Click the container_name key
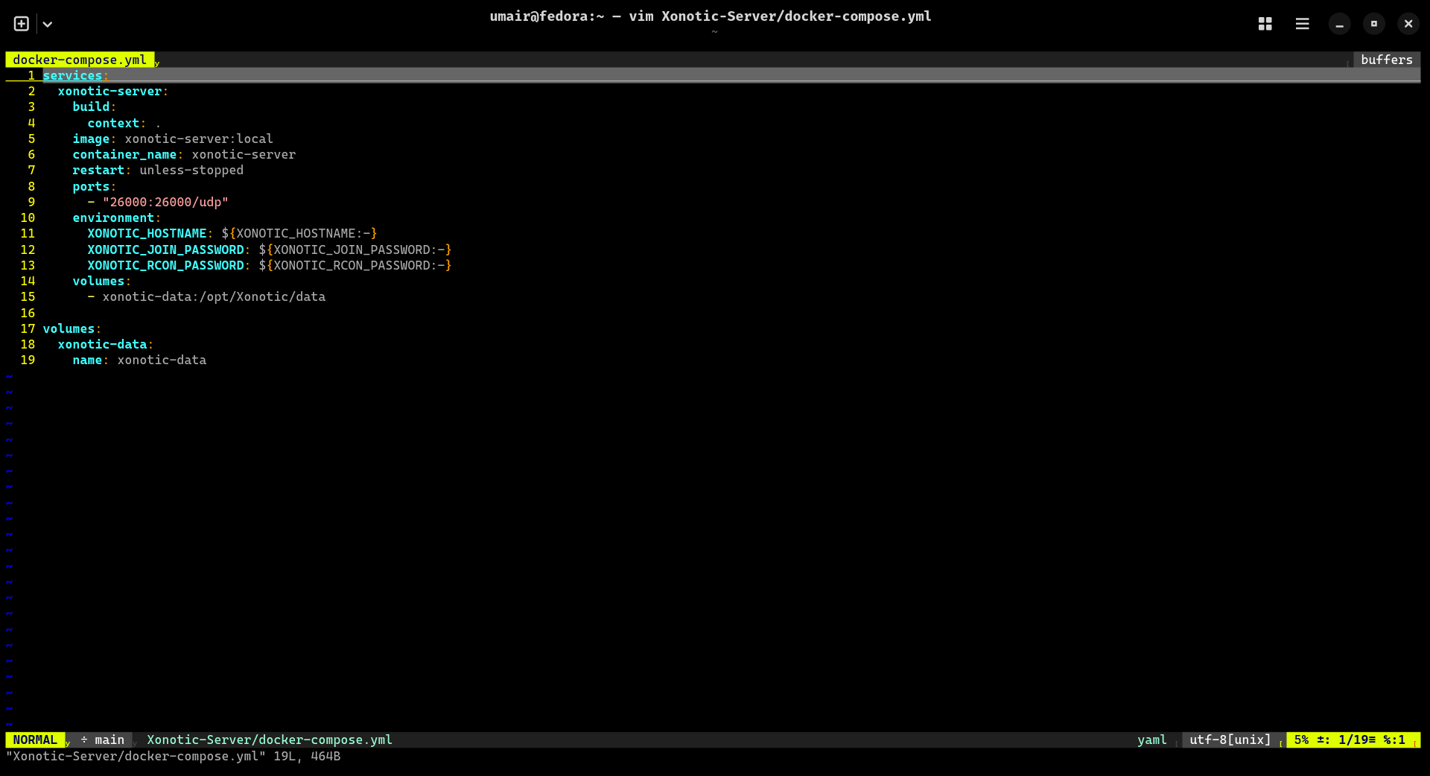 124,154
